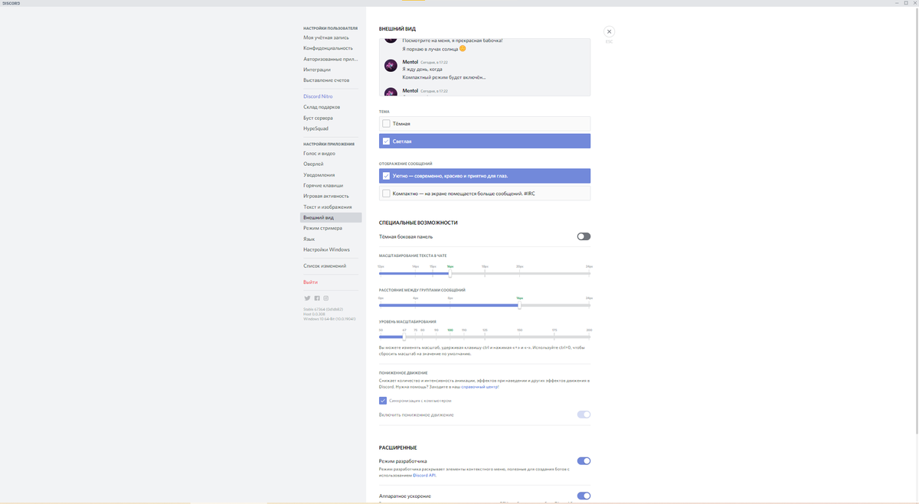Open Discord Nitro section

tap(331, 96)
